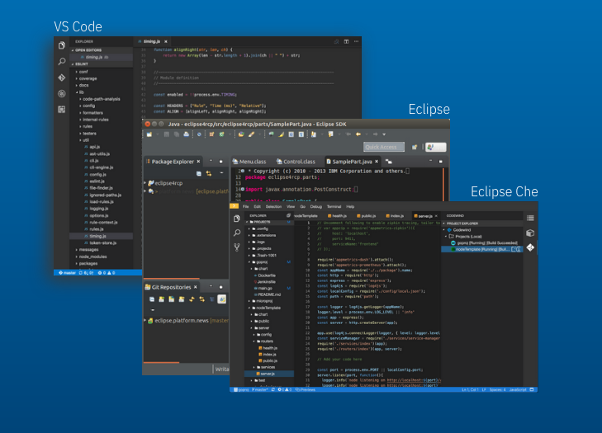Open file-finder.js in VS Code explorer
The height and width of the screenshot is (433, 602).
(101, 188)
